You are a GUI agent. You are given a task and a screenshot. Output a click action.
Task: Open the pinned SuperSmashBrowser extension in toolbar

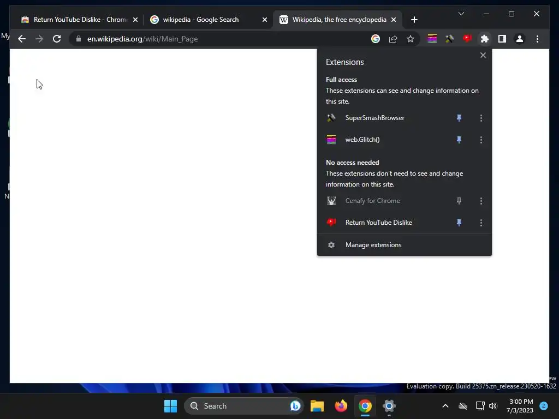450,39
